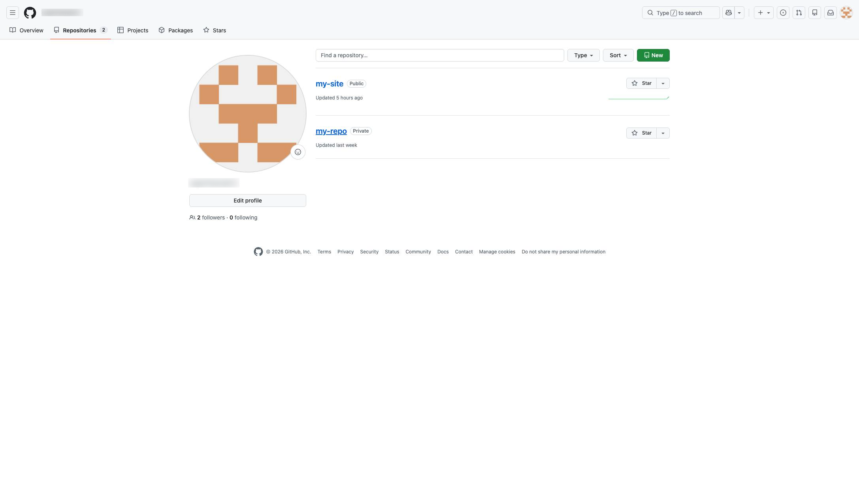
Task: Open the hamburger navigation menu
Action: tap(13, 13)
